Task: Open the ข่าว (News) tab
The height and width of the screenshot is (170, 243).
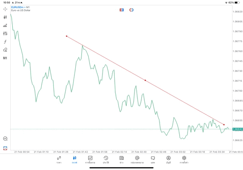Action: 121,159
